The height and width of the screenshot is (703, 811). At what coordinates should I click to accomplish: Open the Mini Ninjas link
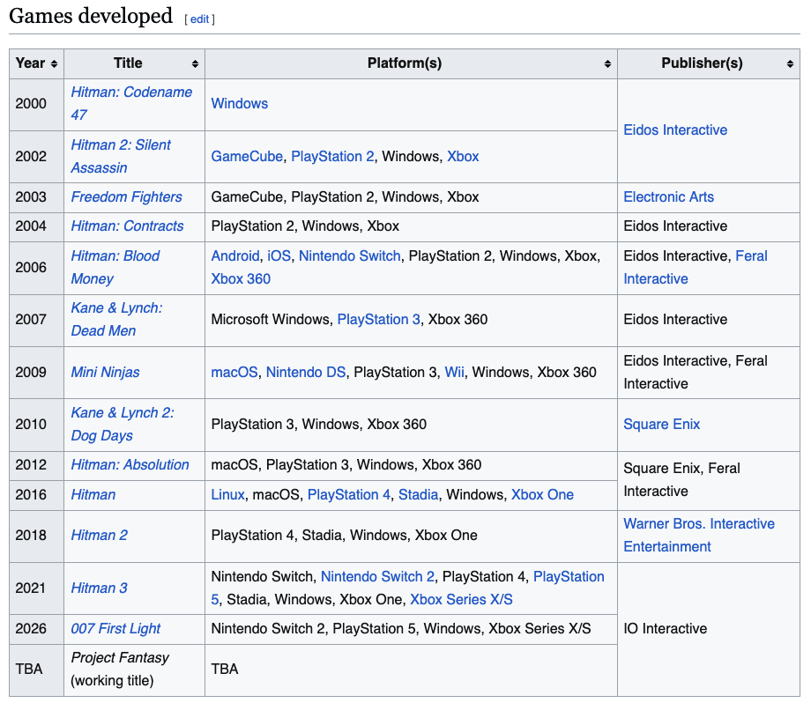(x=106, y=372)
